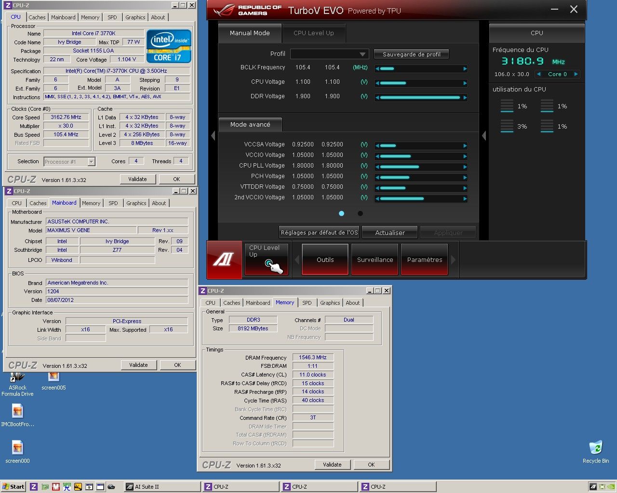Open CPU Level Up shortcut in bottom bar
Viewport: 617px width, 493px height.
coord(267,259)
